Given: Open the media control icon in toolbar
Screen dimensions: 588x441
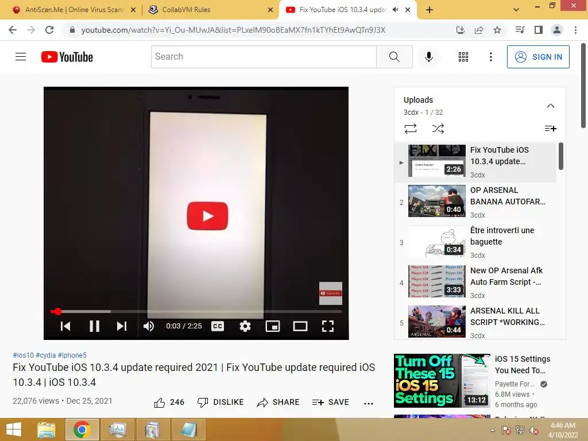Looking at the screenshot, I should click(520, 30).
